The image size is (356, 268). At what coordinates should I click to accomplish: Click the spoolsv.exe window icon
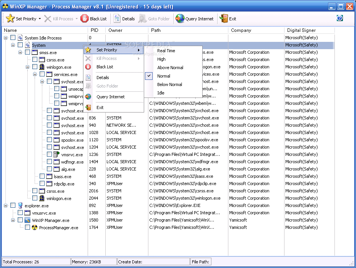point(57,140)
